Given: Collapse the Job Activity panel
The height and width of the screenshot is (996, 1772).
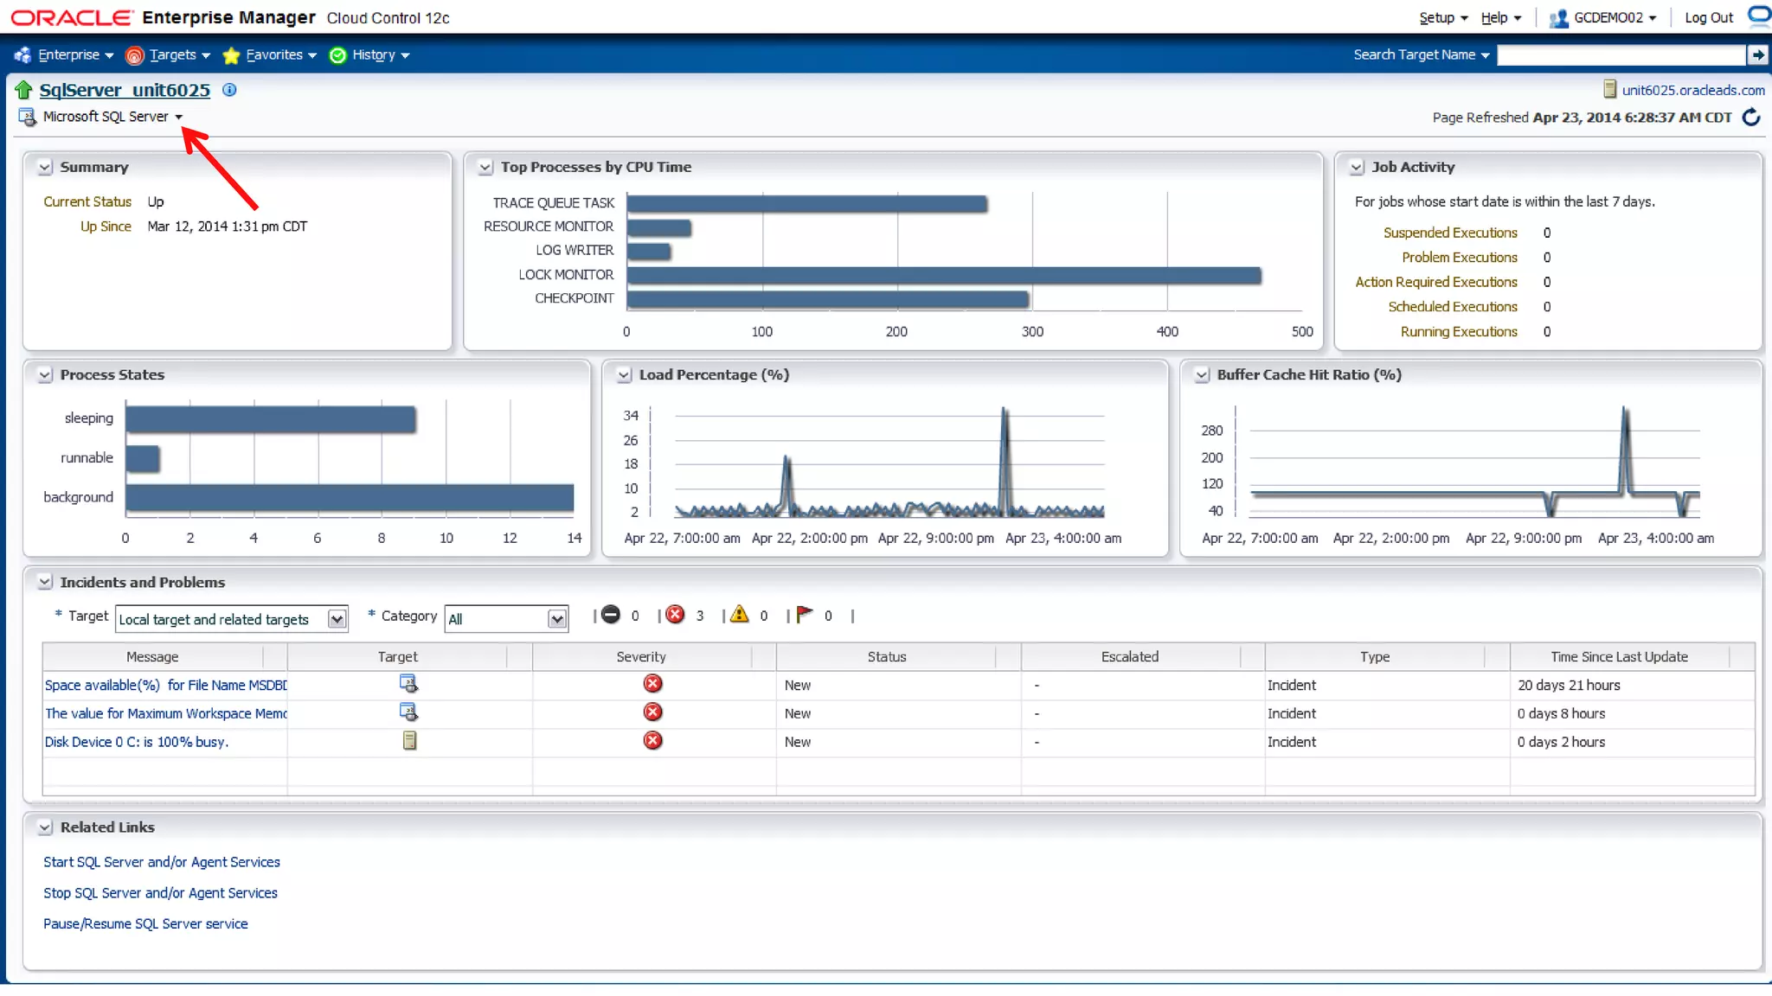Looking at the screenshot, I should coord(1357,168).
